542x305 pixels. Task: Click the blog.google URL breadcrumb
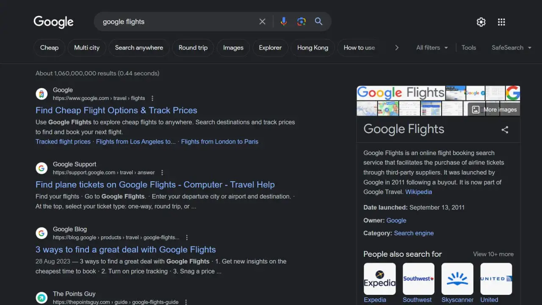point(116,238)
